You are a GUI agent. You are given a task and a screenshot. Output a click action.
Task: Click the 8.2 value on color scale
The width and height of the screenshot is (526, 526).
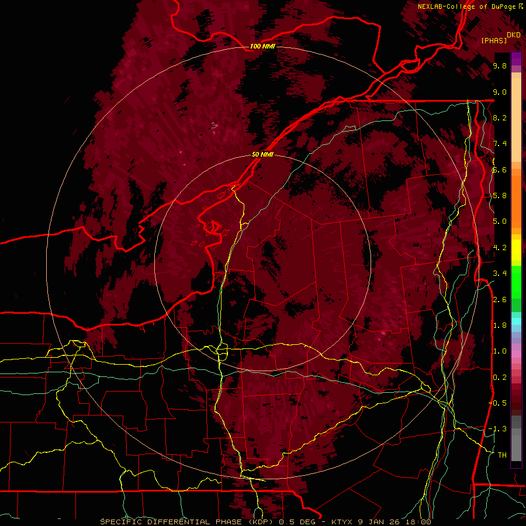click(x=500, y=117)
